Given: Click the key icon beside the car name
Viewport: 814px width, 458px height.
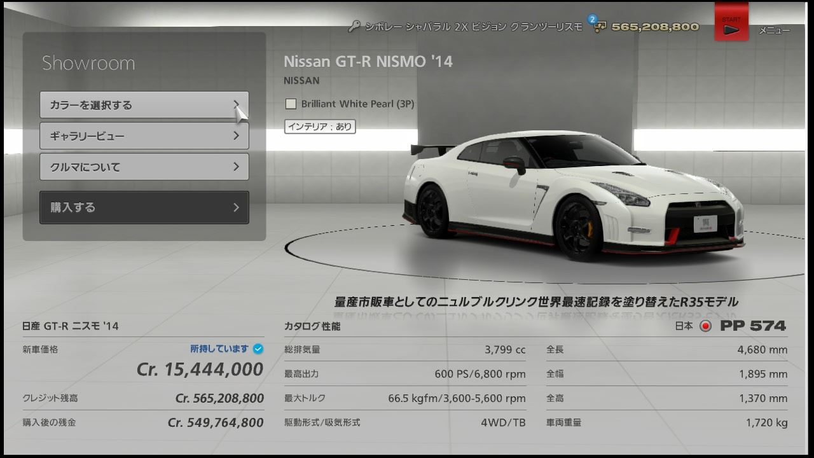Looking at the screenshot, I should (354, 27).
